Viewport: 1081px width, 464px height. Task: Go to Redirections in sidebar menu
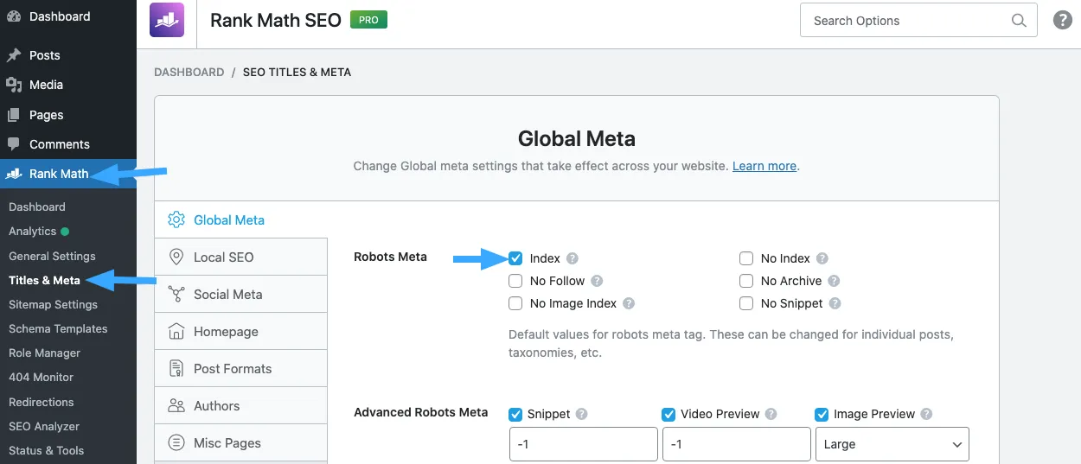[42, 402]
